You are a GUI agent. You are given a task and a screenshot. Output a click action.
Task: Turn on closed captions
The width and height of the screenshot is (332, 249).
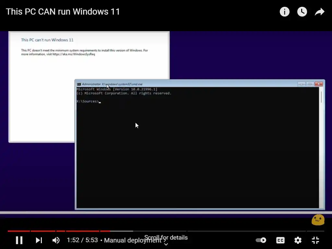280,240
